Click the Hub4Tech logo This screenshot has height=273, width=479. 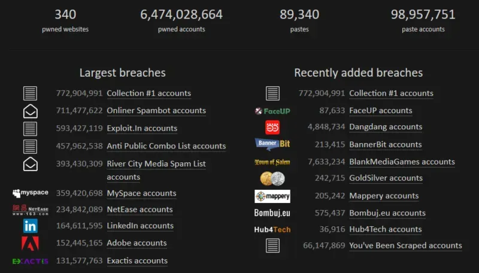tap(272, 229)
